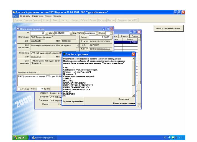Open the Статус dropdown
The width and height of the screenshot is (197, 142).
pyautogui.click(x=111, y=33)
